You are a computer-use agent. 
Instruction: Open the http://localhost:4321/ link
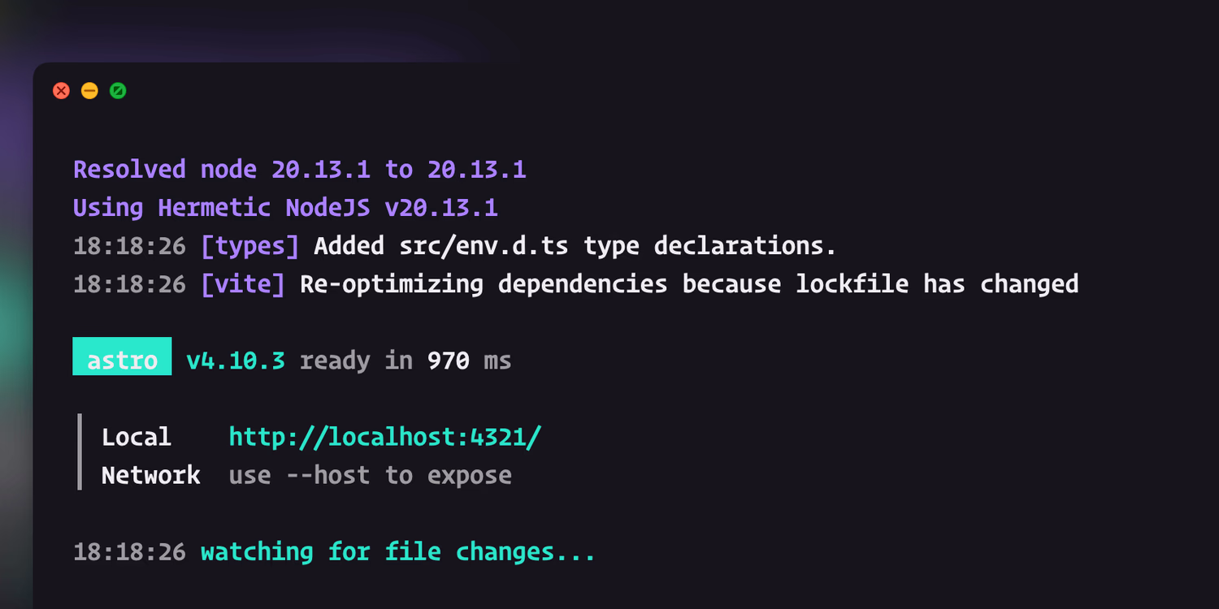pos(385,437)
